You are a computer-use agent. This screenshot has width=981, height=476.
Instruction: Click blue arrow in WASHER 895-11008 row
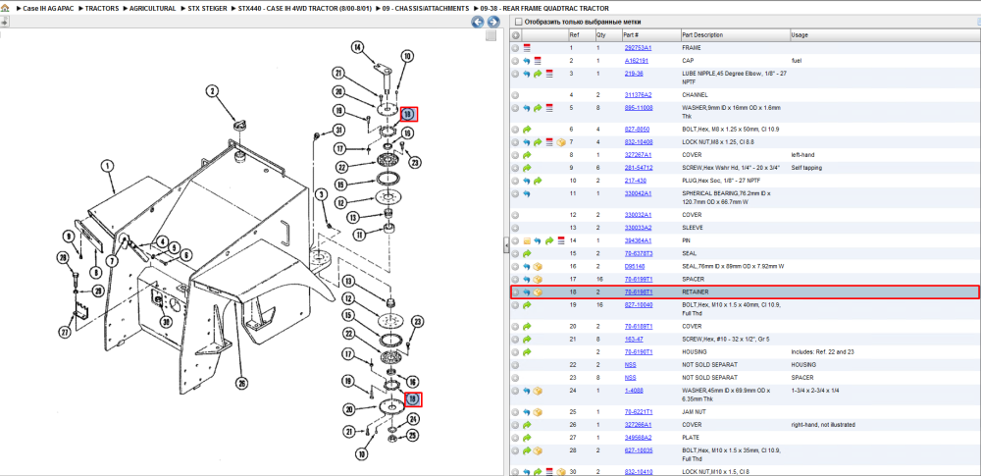[527, 108]
